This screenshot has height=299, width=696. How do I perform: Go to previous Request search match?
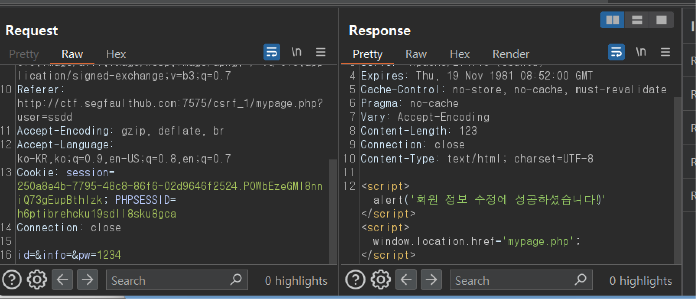pos(62,280)
